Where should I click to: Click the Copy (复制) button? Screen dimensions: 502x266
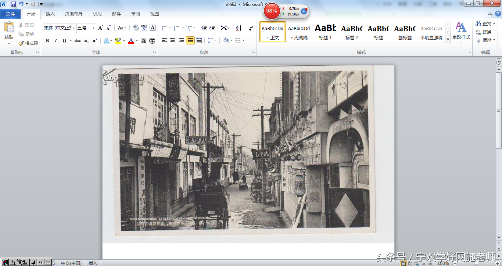tap(26, 34)
